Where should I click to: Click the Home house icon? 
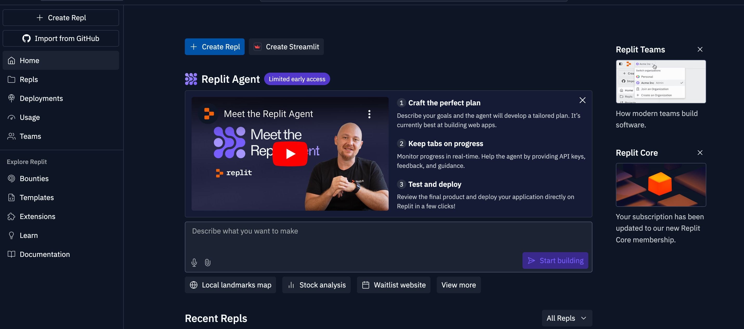tap(11, 60)
